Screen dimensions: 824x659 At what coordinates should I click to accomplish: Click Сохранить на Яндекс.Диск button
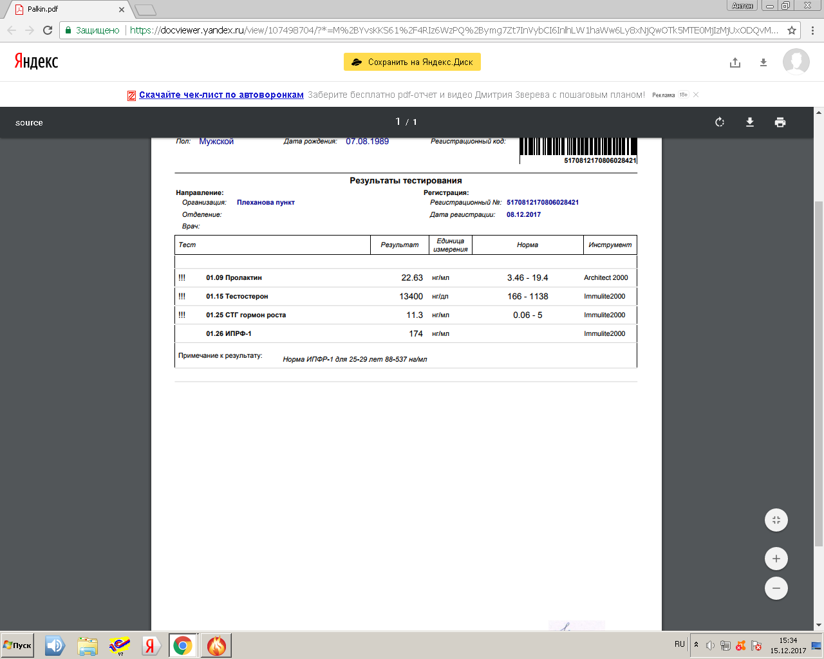[412, 62]
